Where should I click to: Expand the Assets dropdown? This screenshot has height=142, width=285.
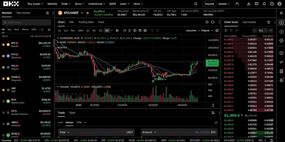[x=224, y=4]
